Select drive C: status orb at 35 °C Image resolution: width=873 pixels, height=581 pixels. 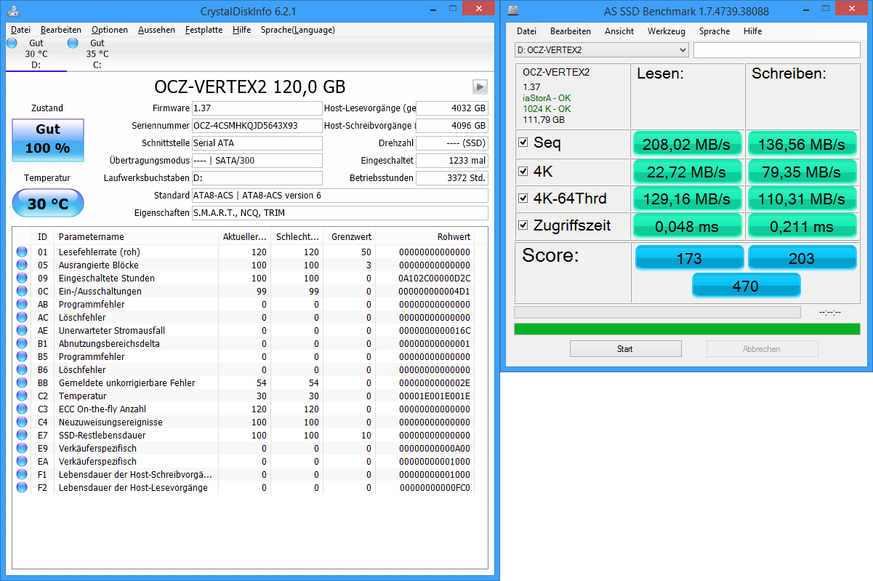[x=73, y=44]
